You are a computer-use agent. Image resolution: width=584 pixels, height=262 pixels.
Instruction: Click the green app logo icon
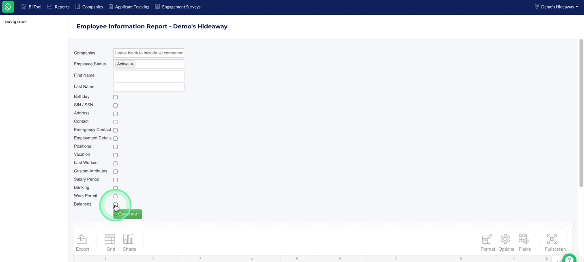click(8, 7)
